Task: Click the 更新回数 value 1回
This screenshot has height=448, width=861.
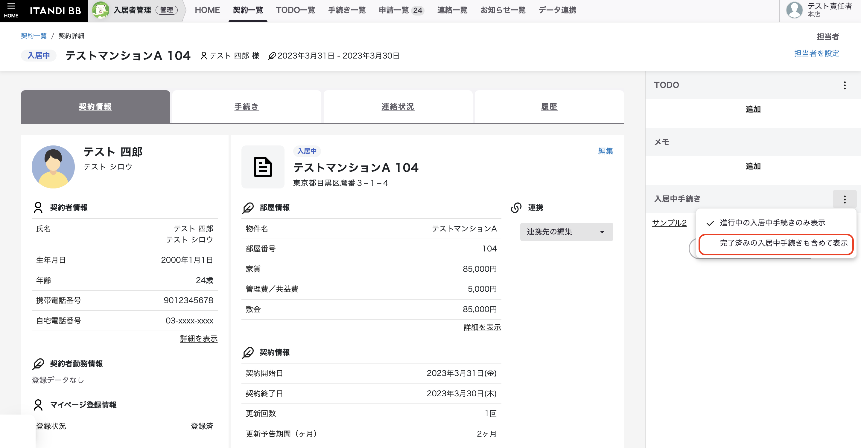Action: [491, 414]
